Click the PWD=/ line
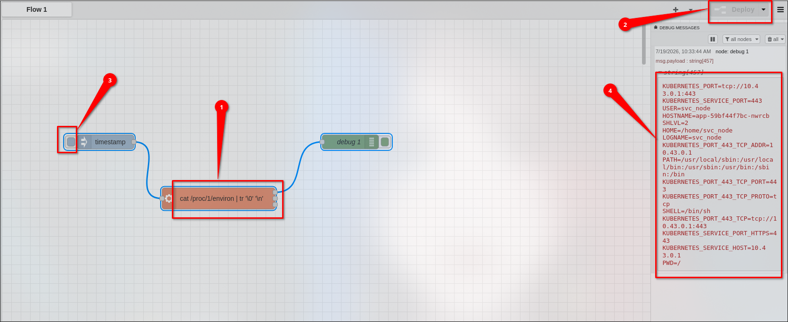The image size is (788, 322). coord(672,263)
